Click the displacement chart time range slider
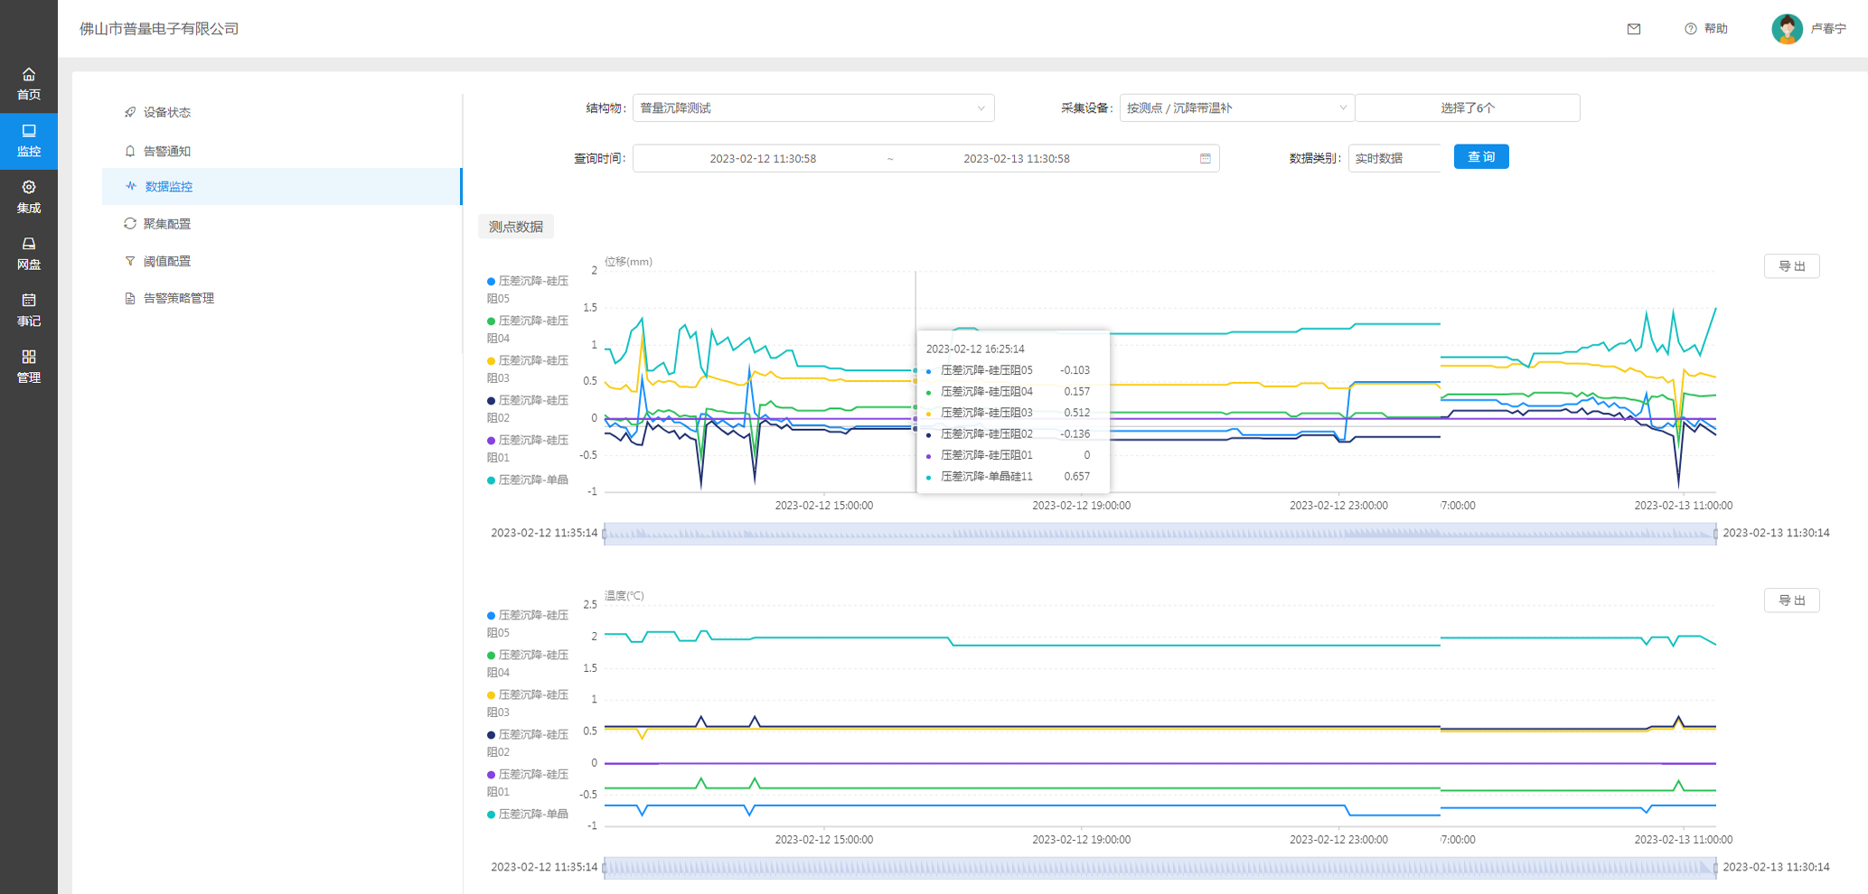 (1159, 534)
